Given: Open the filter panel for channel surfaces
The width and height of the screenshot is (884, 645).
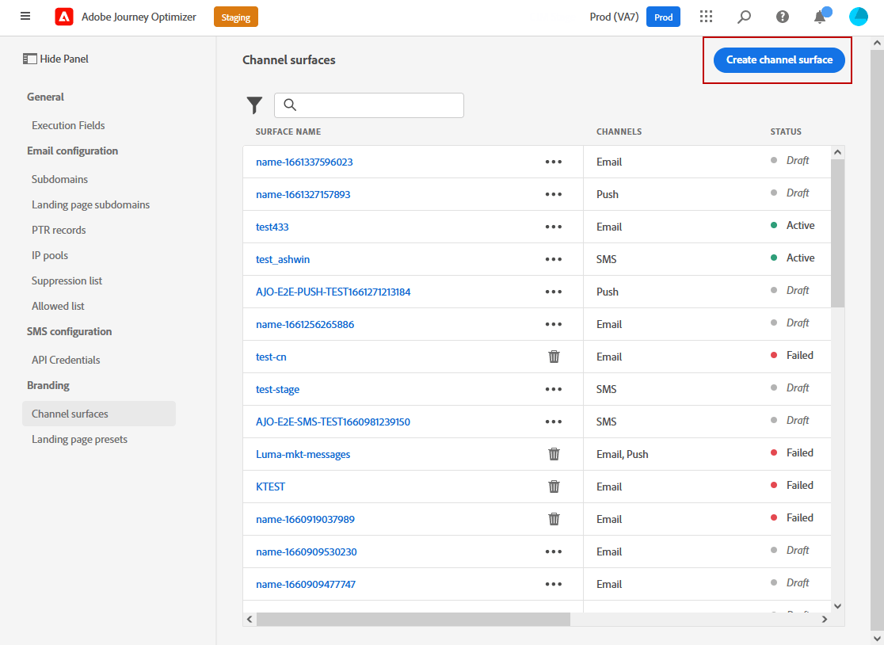Looking at the screenshot, I should pos(254,105).
